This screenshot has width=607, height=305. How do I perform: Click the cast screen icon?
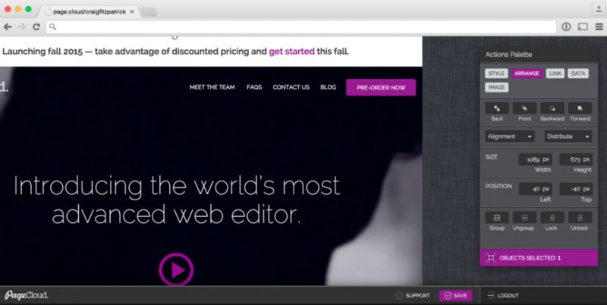click(583, 27)
